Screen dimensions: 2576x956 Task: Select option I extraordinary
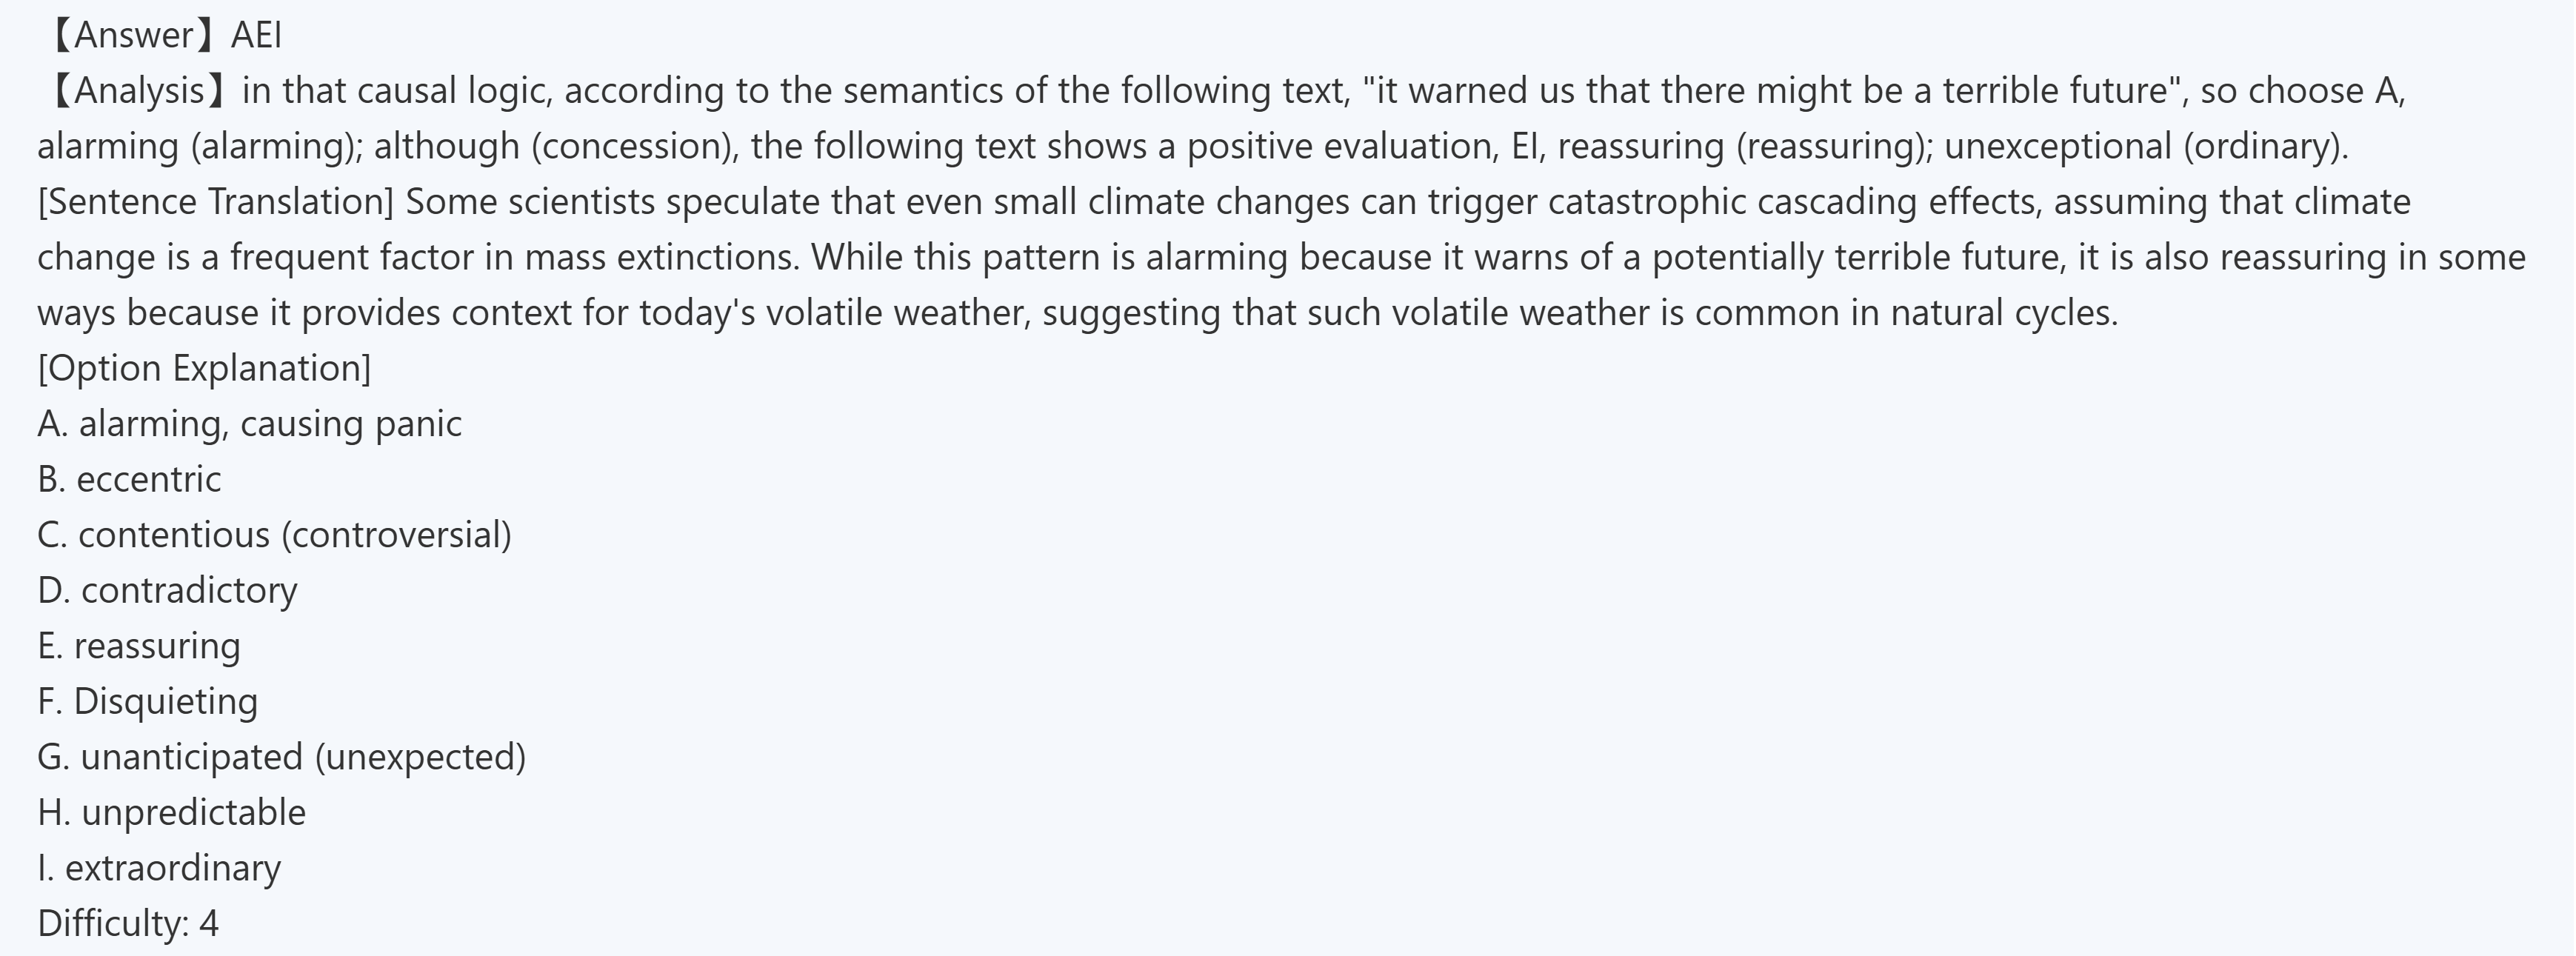tap(159, 868)
